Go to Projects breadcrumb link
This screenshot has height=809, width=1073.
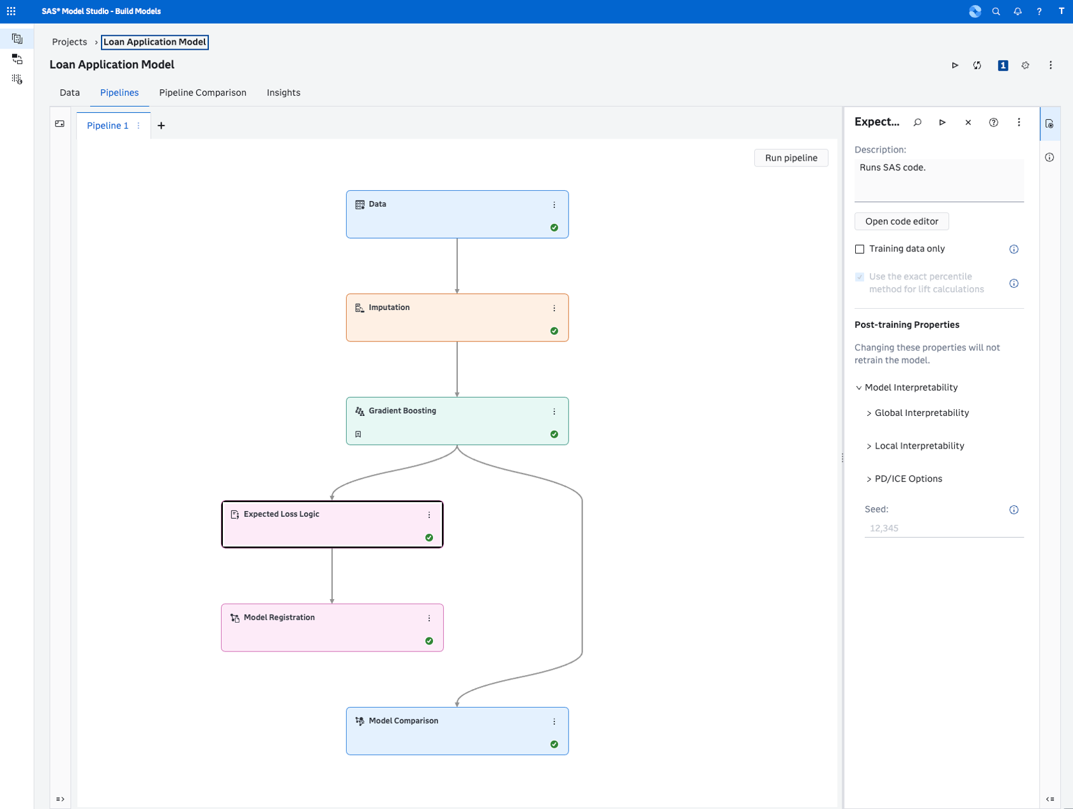(70, 42)
